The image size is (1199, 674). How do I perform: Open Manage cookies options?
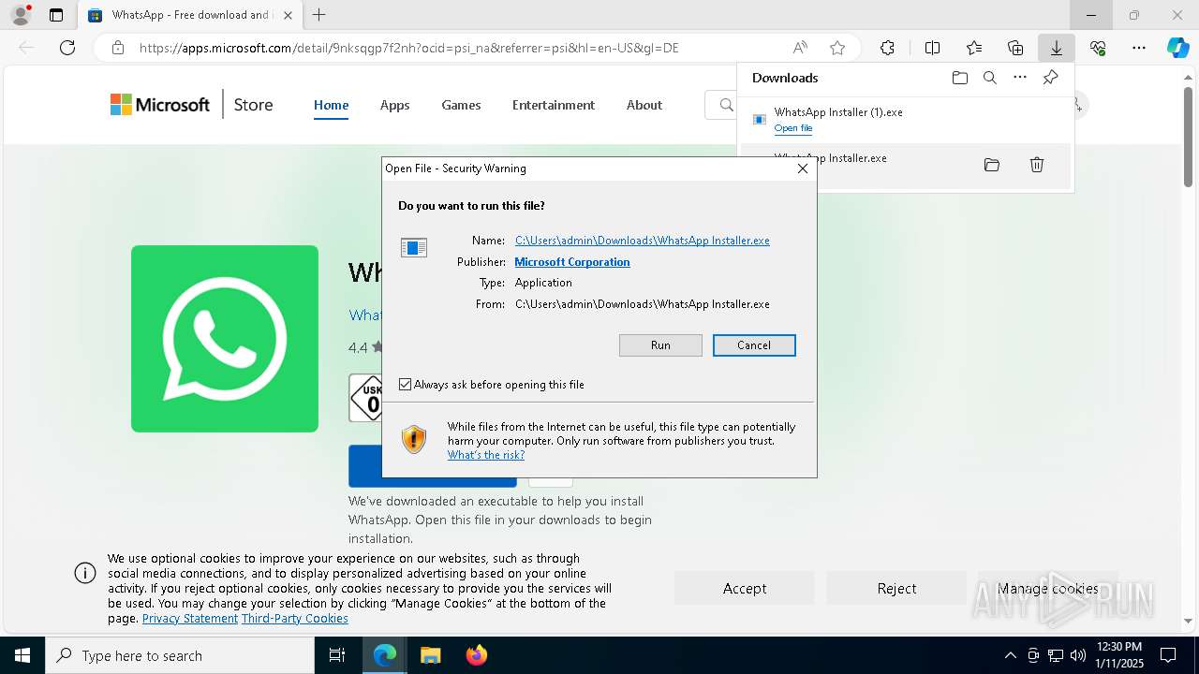click(x=1048, y=588)
